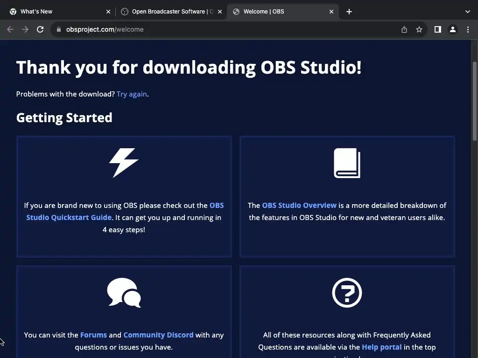Toggle the browser side panel
478x358 pixels.
(x=438, y=29)
